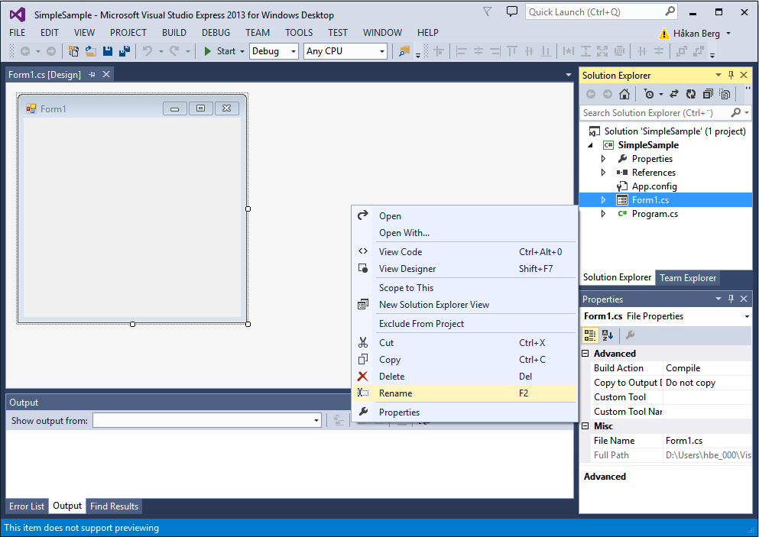Choose Delete from the context menu
The width and height of the screenshot is (759, 537).
click(x=465, y=376)
